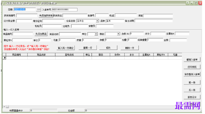Go to previous order with 前一张
Viewport: 205px width, 114px height.
point(192,82)
